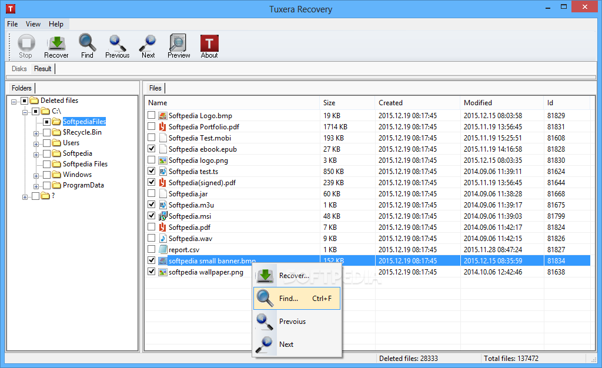Screen dimensions: 602x368
Task: Collapse the C:\ drive node
Action: 25,112
